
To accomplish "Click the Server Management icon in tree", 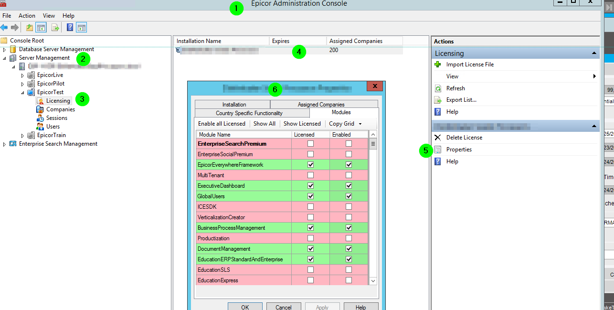I will pyautogui.click(x=13, y=58).
